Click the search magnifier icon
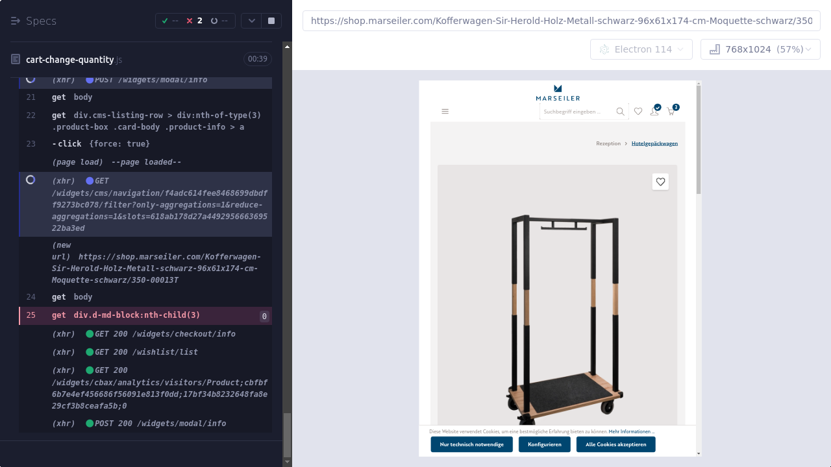This screenshot has height=467, width=831. 620,112
